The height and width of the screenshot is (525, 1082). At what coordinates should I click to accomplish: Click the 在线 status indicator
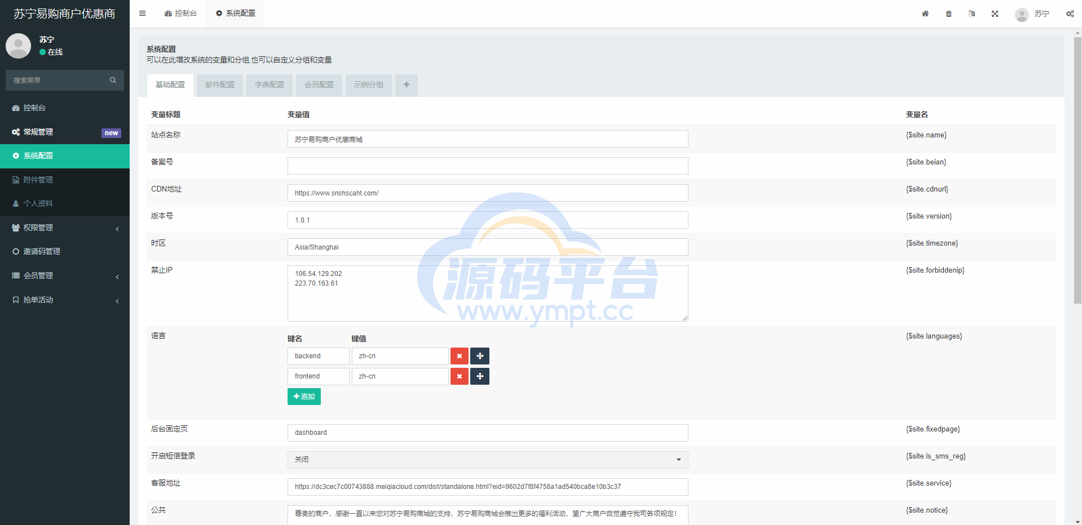point(51,52)
